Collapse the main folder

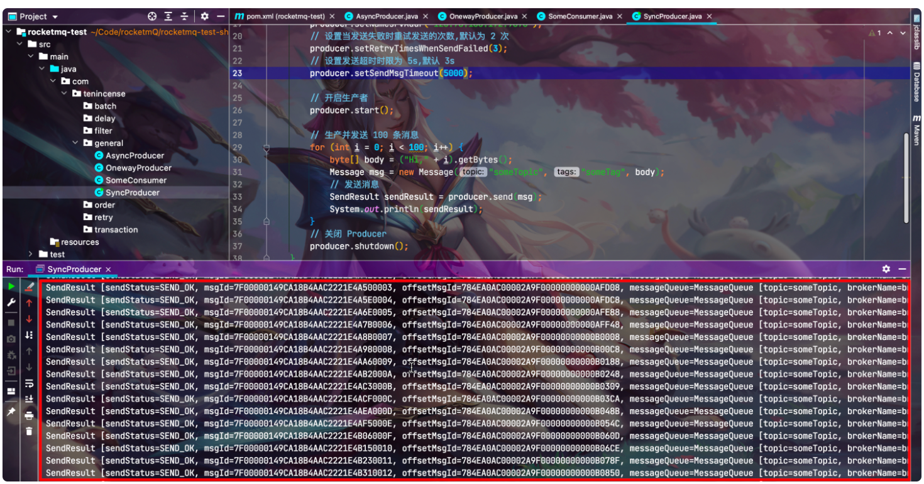tap(31, 57)
